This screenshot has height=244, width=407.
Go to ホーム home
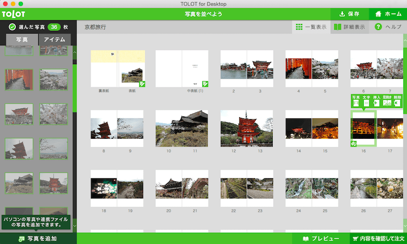tap(388, 14)
